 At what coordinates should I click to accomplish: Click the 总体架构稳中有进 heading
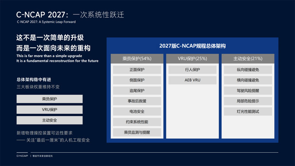coord(34,80)
